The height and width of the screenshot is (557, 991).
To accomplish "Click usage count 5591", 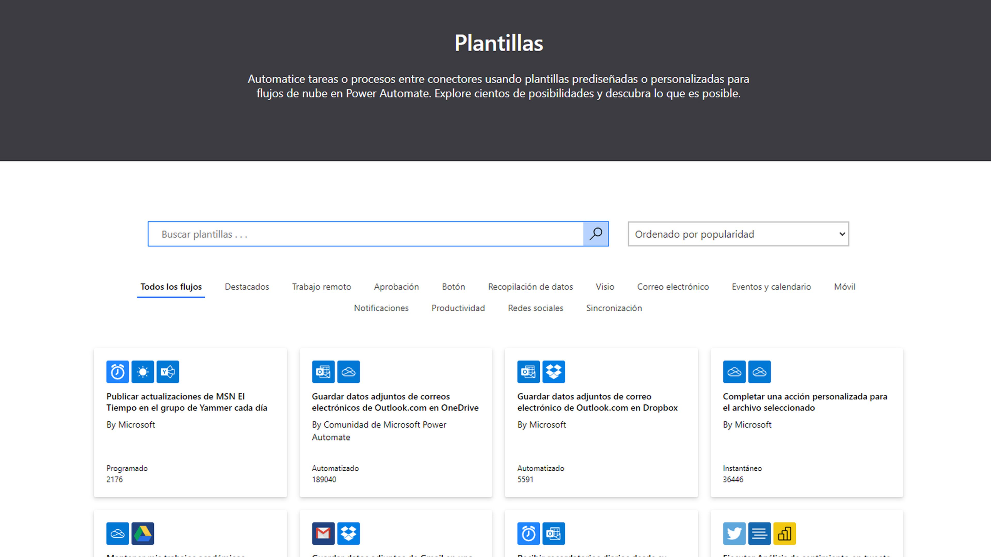I will 525,479.
